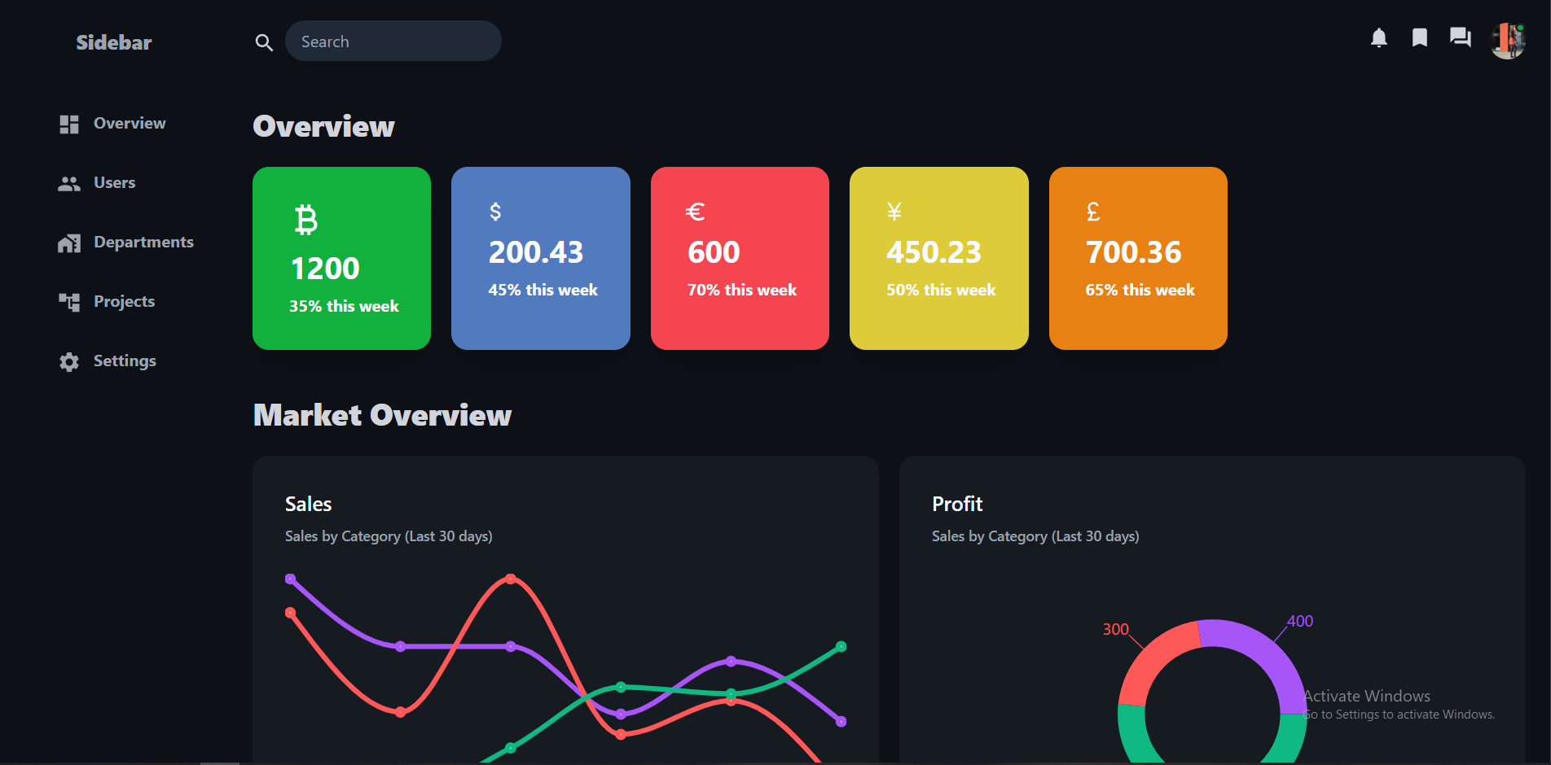Select the 1200 value on green card
Viewport: 1551px width, 765px height.
click(325, 269)
